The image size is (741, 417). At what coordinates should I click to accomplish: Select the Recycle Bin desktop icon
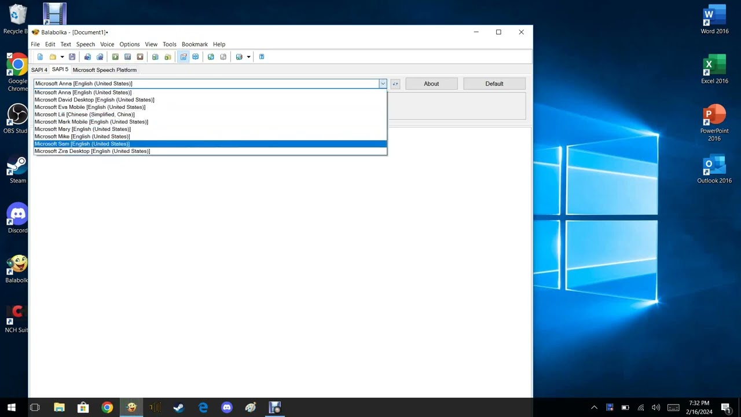[17, 20]
